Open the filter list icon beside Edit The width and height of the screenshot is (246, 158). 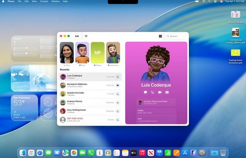86,36
